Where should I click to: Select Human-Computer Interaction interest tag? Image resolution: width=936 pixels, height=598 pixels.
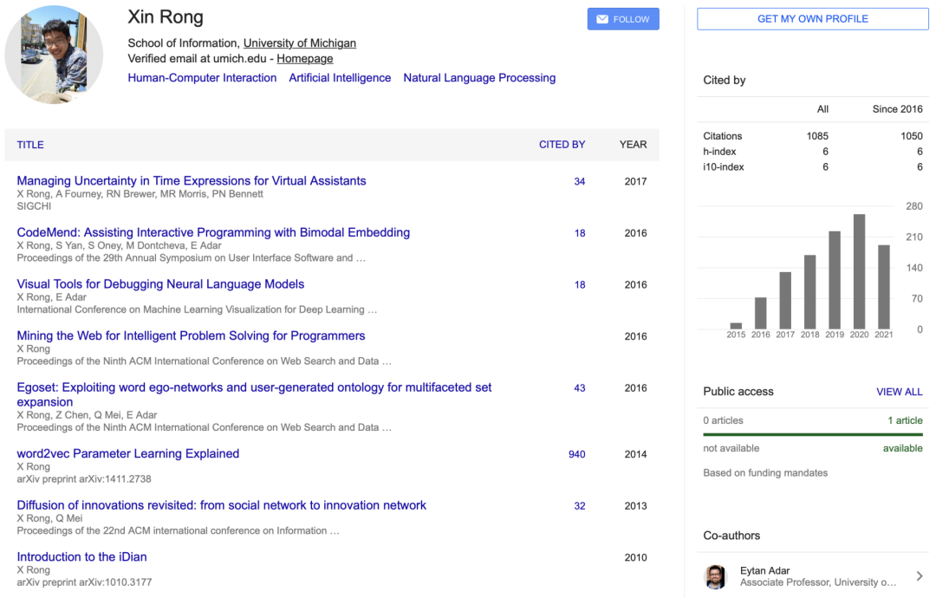tap(202, 78)
